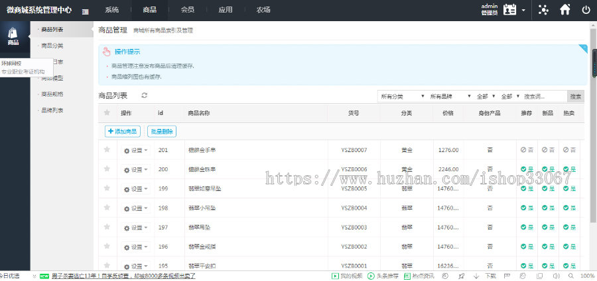597x281 pixels.
Task: Click 我的视频 play icon in status bar
Action: (x=335, y=276)
